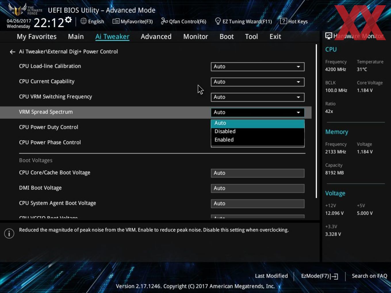Open CPU VRM Switching Frequency dropdown
Viewport: 391px width, 293px height.
(x=258, y=97)
